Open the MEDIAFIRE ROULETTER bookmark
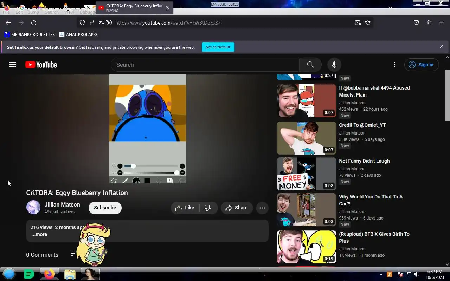 30,34
